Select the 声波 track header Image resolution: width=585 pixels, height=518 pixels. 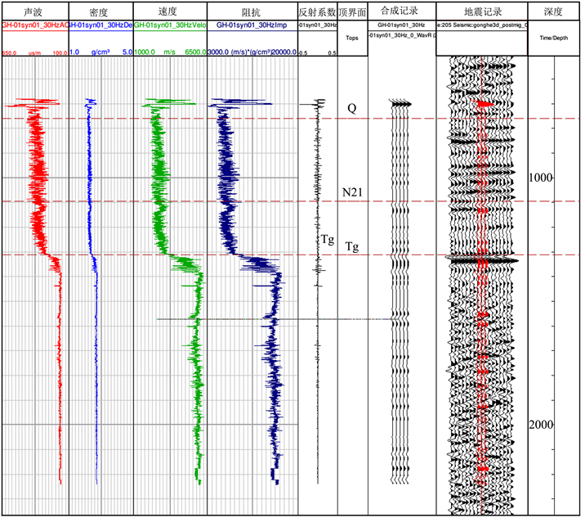click(33, 12)
